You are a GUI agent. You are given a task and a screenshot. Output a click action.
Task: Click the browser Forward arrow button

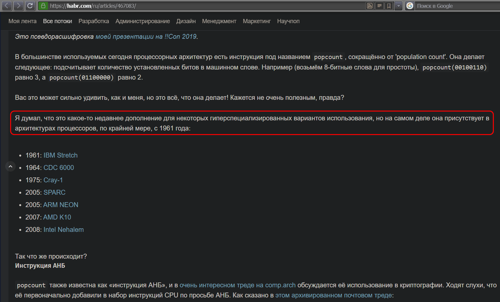(18, 6)
